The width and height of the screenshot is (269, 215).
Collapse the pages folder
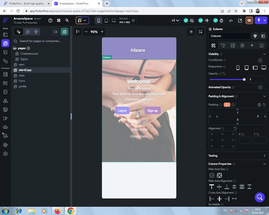coord(15,48)
